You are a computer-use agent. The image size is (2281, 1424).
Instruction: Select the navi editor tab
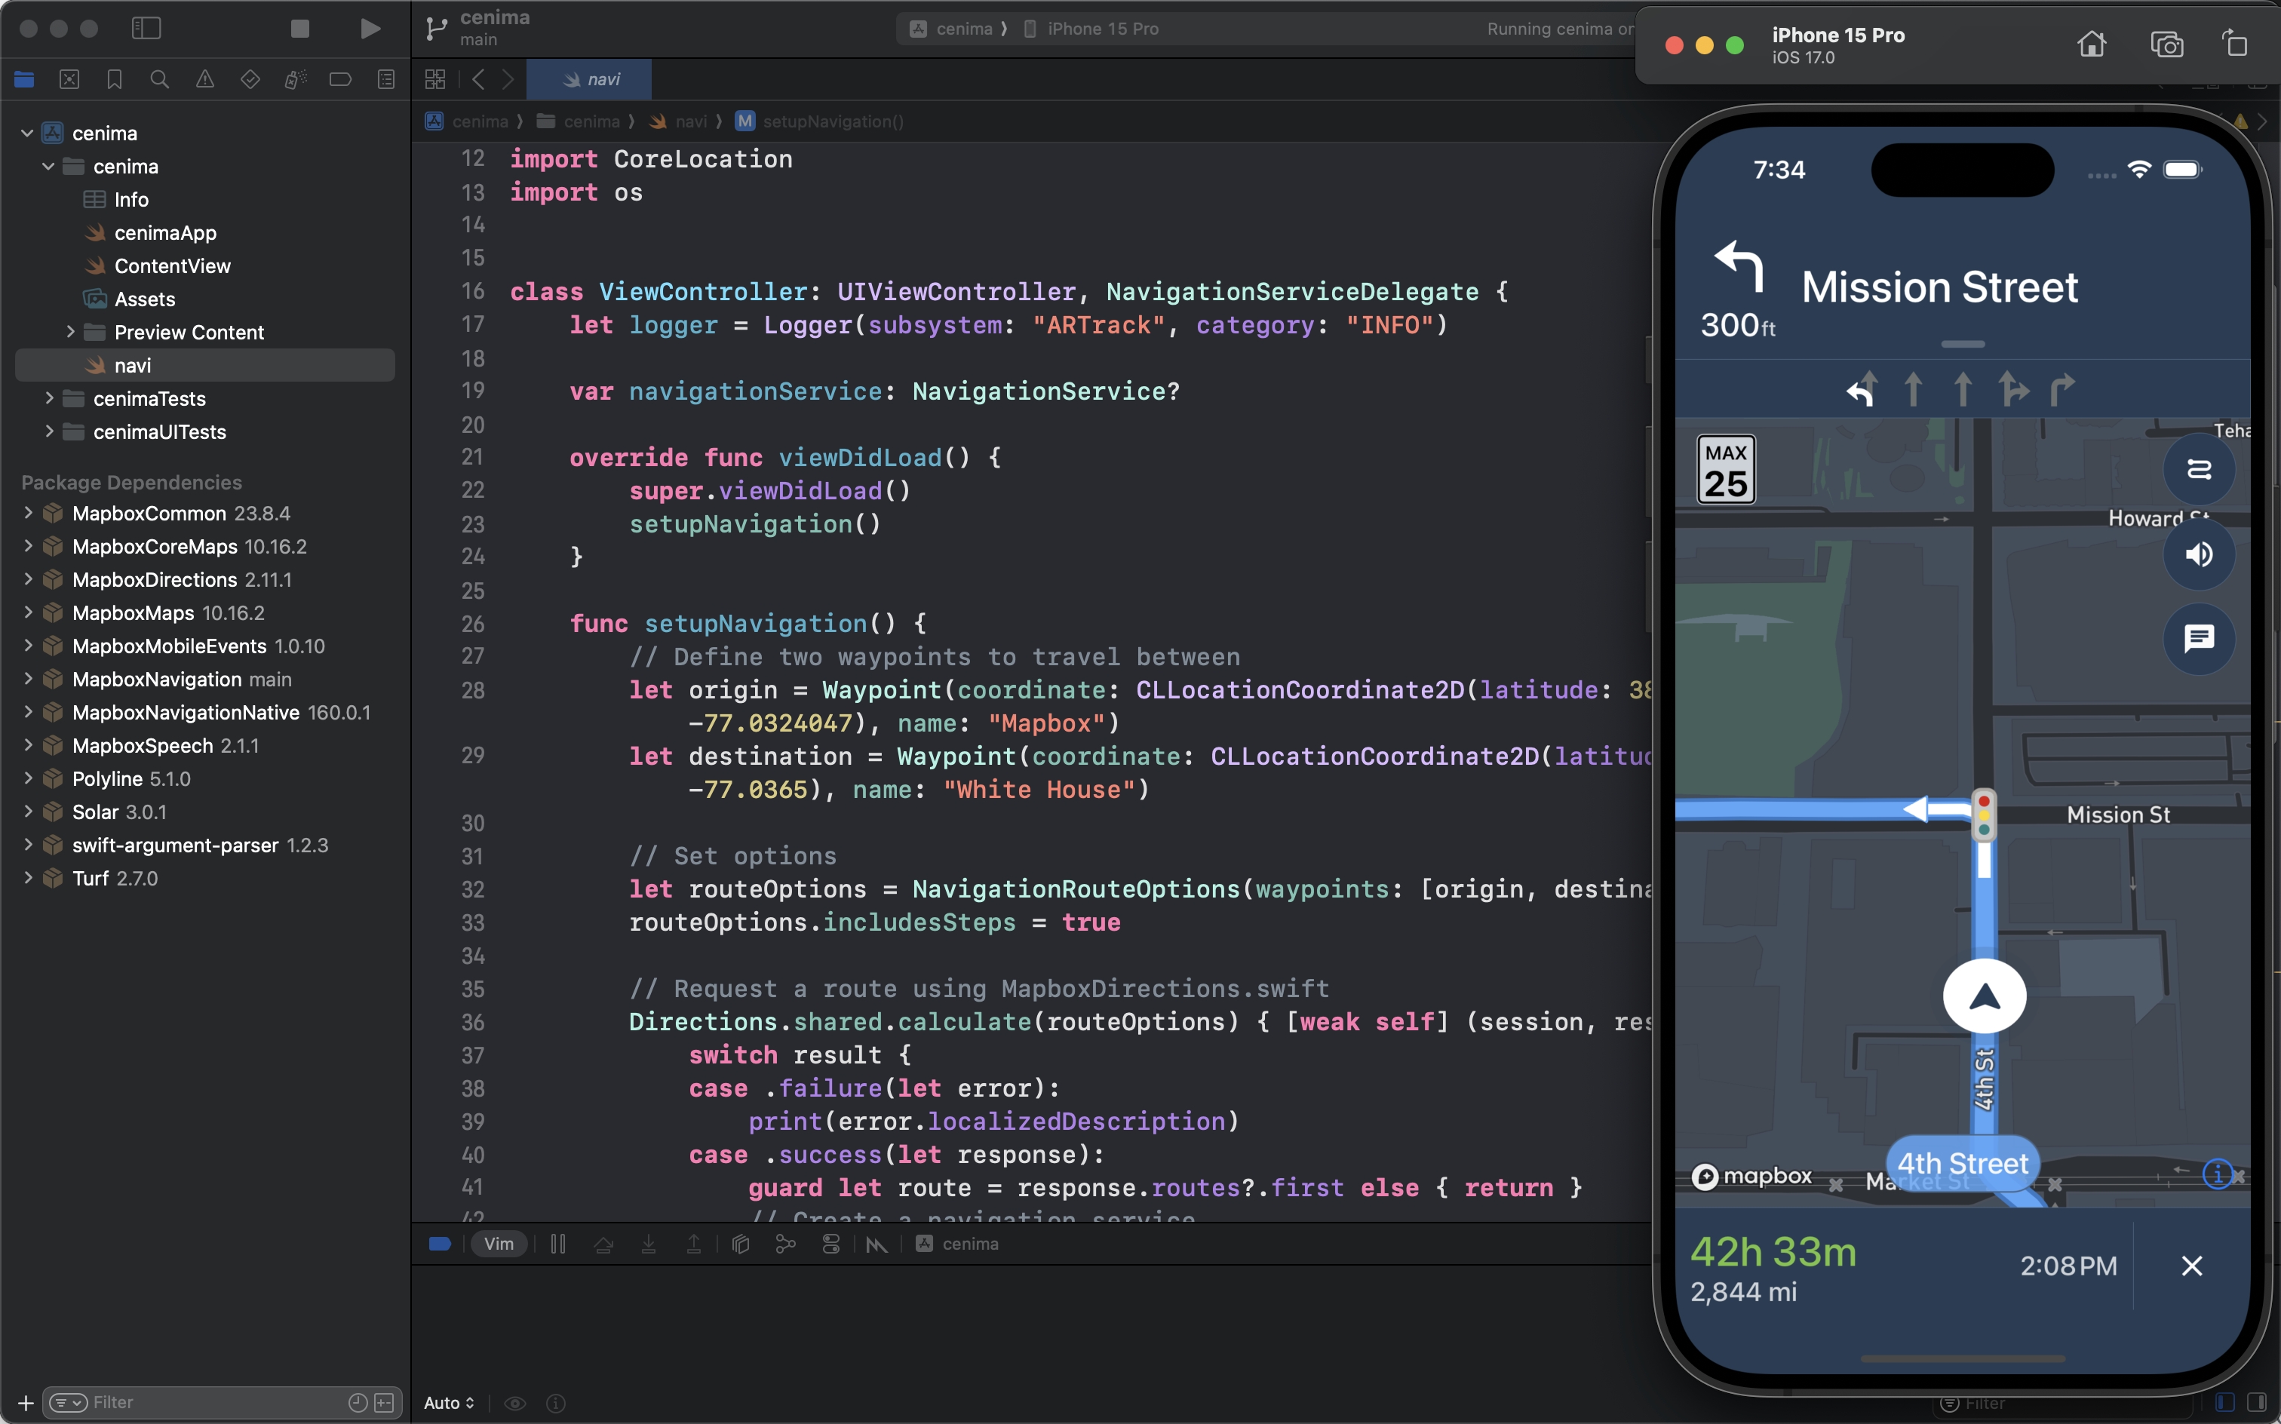590,79
